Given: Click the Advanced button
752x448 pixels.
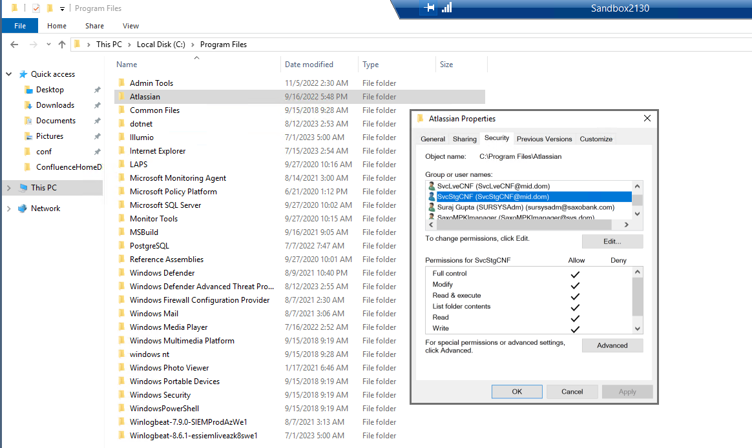Looking at the screenshot, I should click(612, 345).
